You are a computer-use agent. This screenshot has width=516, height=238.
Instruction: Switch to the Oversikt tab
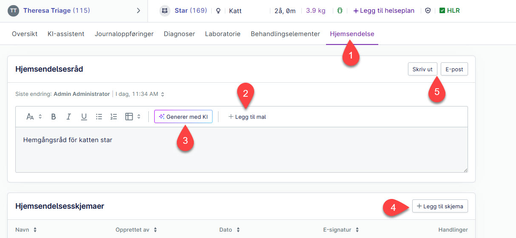25,34
